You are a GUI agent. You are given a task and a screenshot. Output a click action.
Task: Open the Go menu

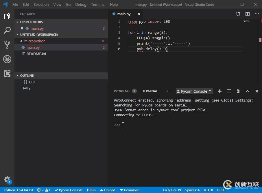tap(68, 5)
